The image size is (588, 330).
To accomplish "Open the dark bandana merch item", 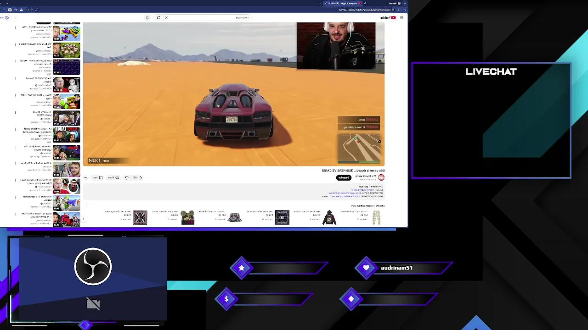I will [x=282, y=217].
